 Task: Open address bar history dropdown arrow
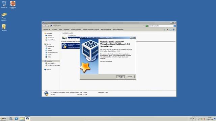pos(144,26)
